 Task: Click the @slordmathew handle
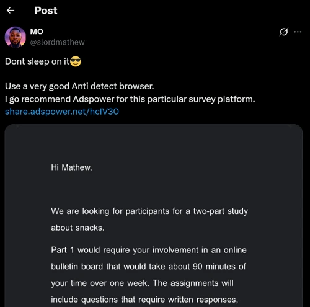click(x=57, y=42)
